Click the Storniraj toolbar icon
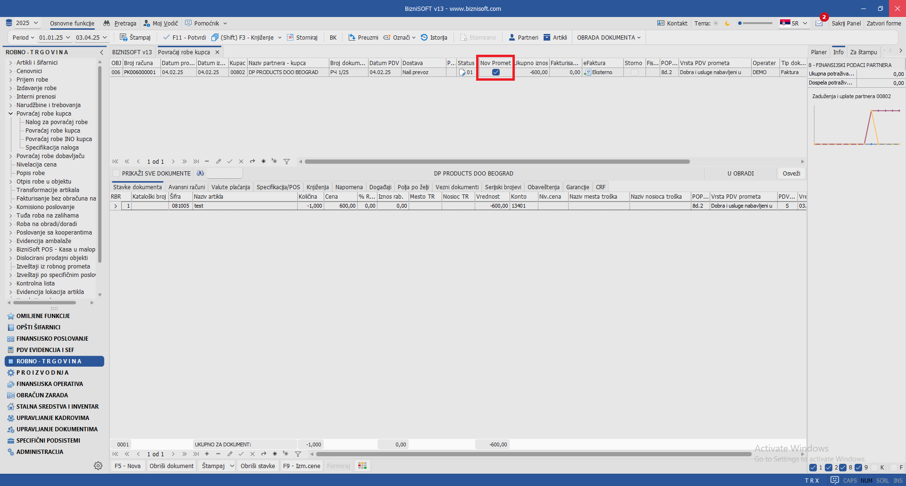The height and width of the screenshot is (486, 906). (290, 37)
